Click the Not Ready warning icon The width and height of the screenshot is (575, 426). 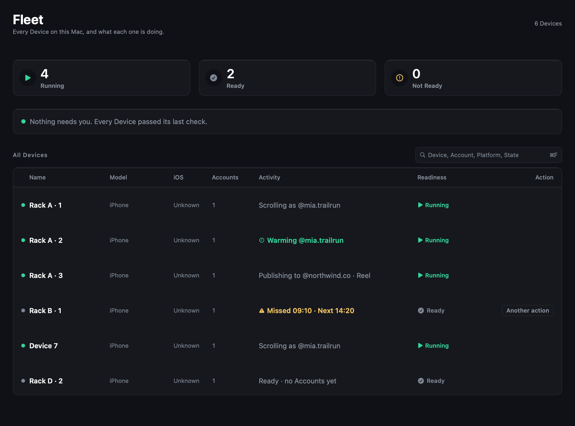click(400, 78)
